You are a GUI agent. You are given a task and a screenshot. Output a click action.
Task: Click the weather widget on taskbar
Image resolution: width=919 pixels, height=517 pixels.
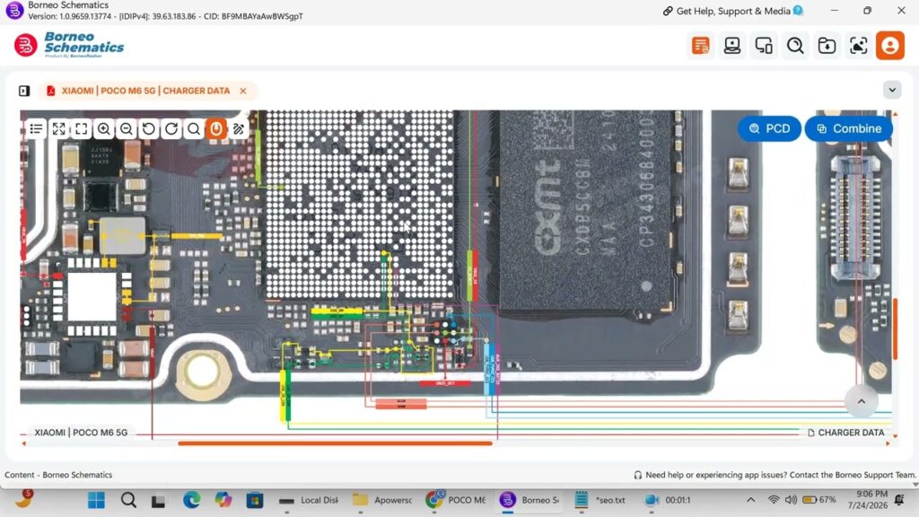pyautogui.click(x=24, y=498)
